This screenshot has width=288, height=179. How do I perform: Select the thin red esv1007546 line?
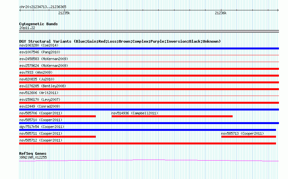pos(149,55)
